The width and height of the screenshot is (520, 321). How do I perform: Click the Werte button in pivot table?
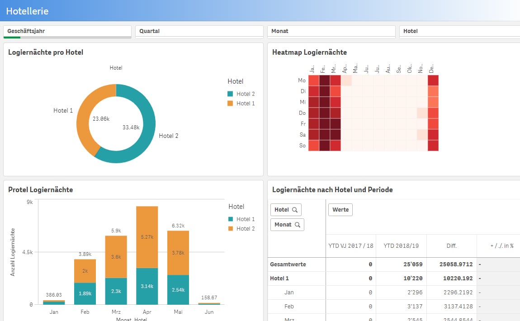tap(340, 210)
